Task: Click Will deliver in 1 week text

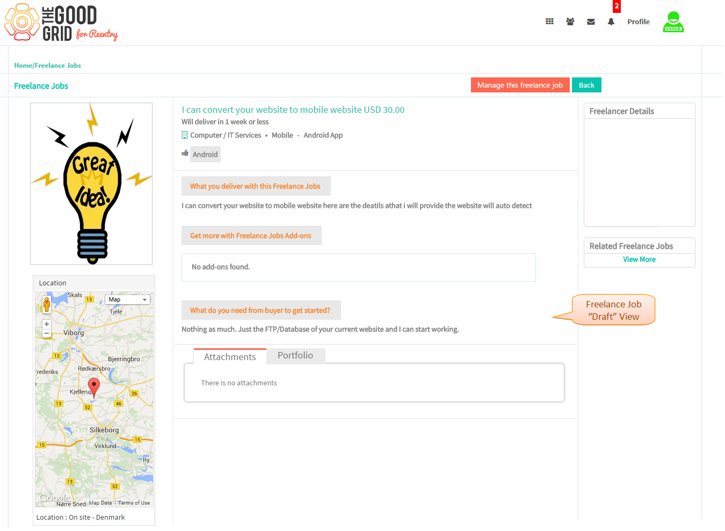Action: click(225, 122)
